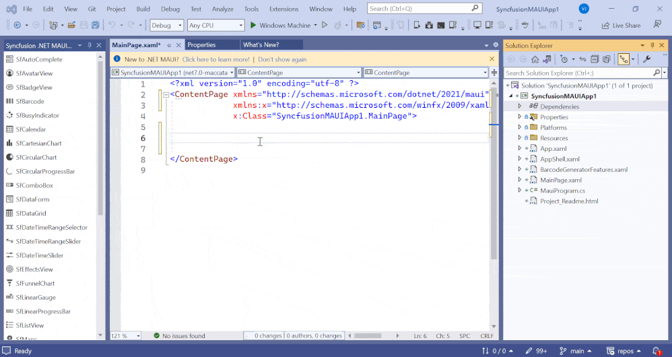Click the feedback person icon at top right
672x357 pixels.
point(657,24)
